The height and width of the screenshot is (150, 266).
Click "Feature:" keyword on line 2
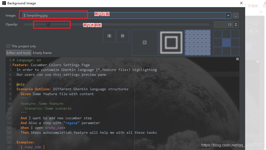click(21, 65)
